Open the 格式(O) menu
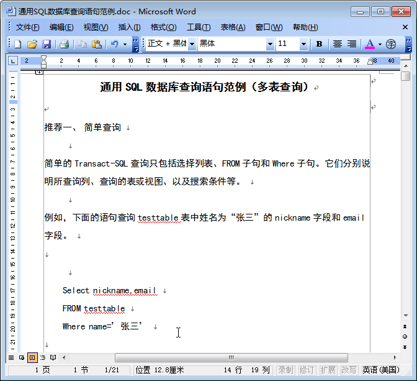The image size is (417, 381). pos(163,27)
